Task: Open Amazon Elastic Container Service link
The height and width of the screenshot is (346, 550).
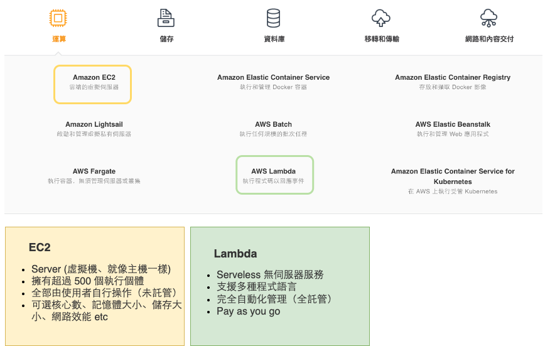Action: tap(273, 77)
